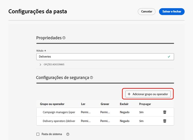Click the green checkmark in Rótulo field

click(x=169, y=57)
